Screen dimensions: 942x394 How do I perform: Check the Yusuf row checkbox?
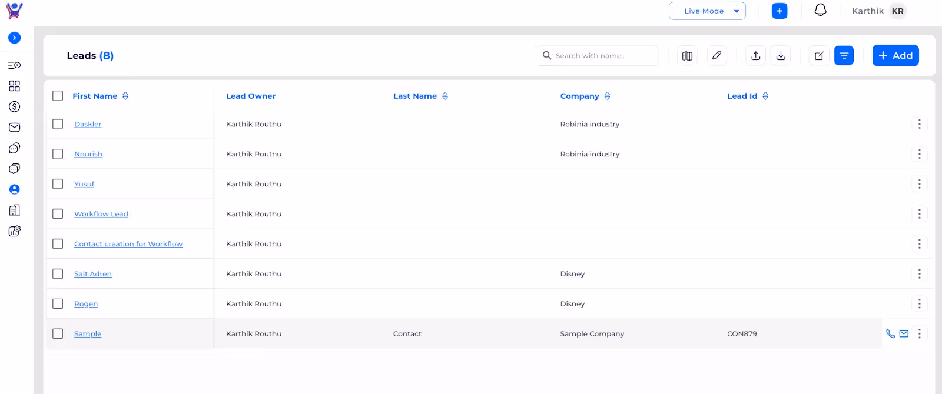[58, 184]
